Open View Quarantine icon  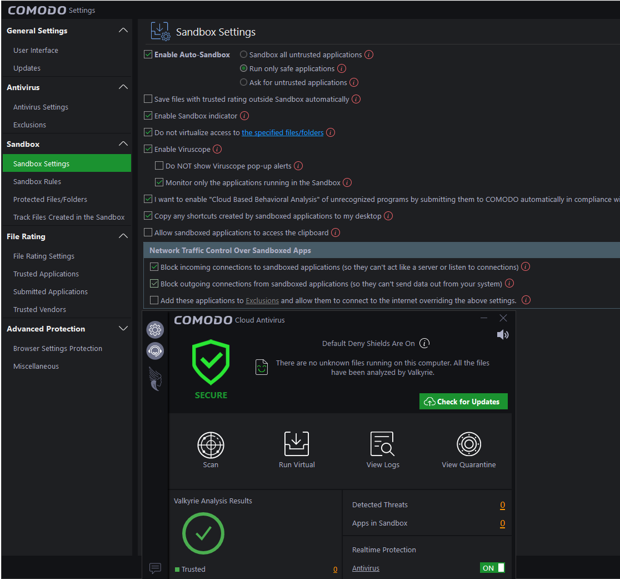(x=468, y=444)
